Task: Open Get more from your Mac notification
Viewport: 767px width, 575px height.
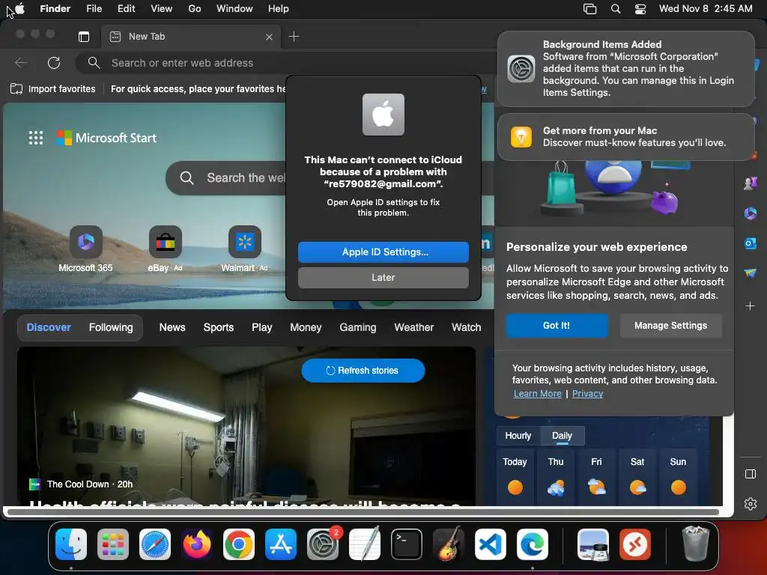Action: point(626,137)
